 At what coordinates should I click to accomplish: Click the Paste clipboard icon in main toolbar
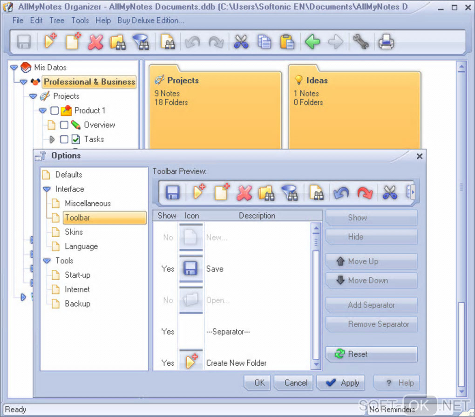[x=287, y=42]
